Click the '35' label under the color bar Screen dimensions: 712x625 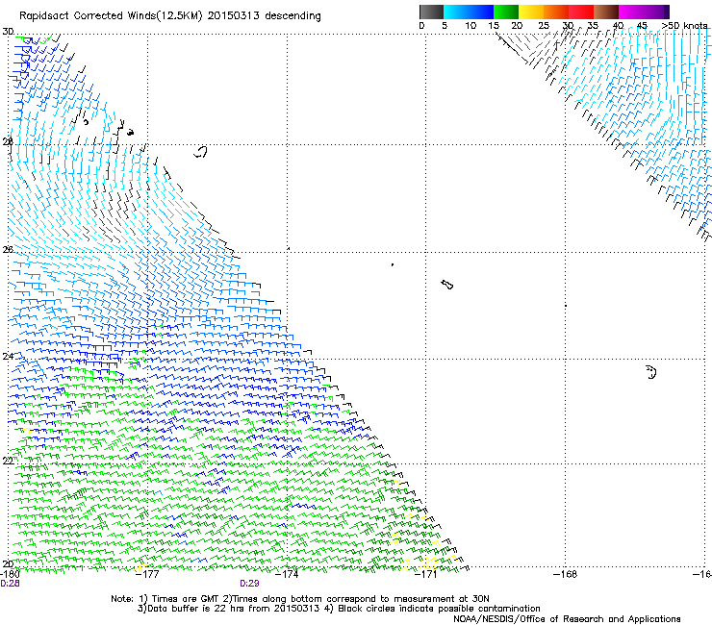(x=593, y=26)
